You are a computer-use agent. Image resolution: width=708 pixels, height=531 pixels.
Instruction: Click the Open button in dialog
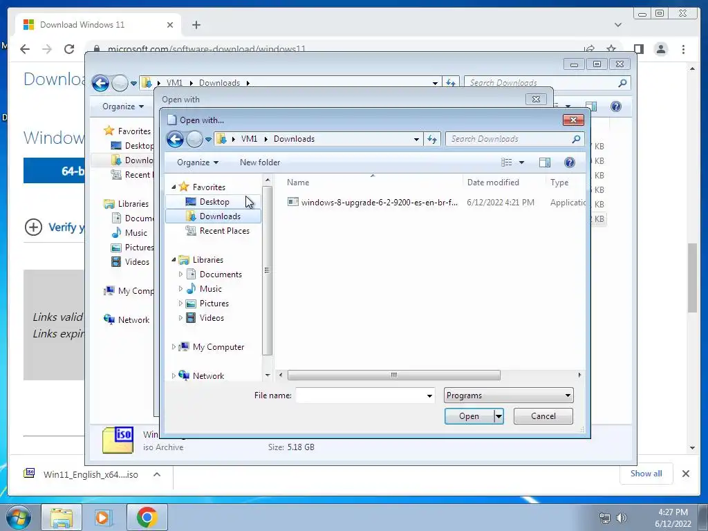(x=469, y=416)
